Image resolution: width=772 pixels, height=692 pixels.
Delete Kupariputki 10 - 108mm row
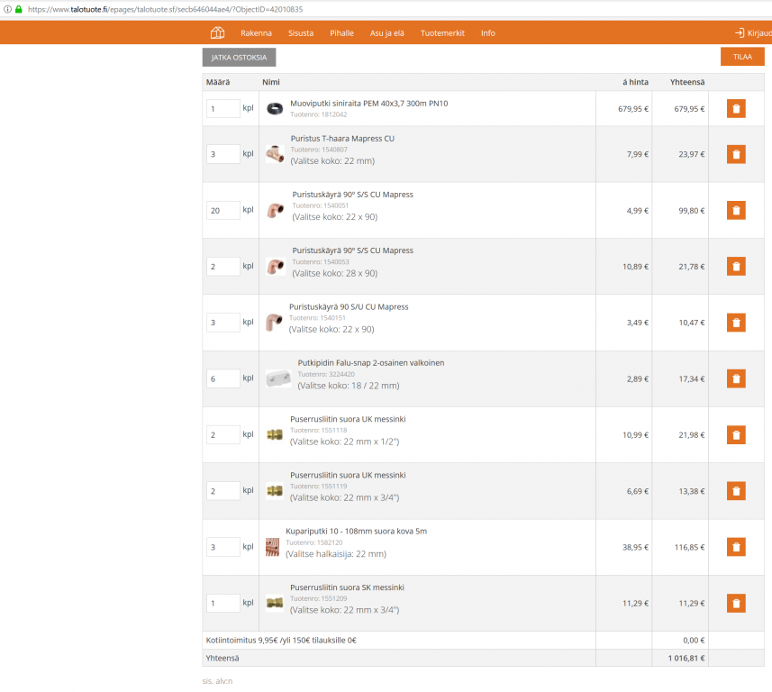click(x=736, y=547)
